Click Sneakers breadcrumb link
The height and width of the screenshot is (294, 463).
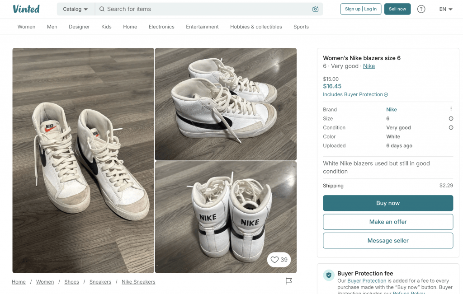click(100, 282)
